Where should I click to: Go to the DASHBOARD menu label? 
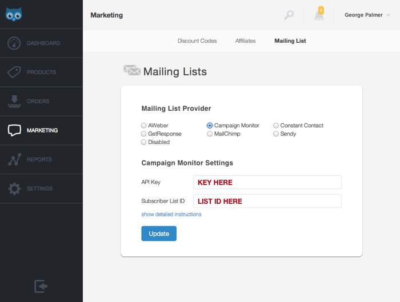(43, 43)
